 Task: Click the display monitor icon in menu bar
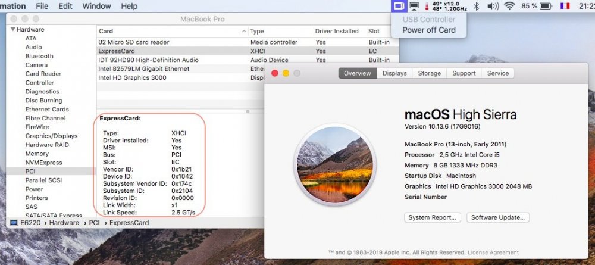click(415, 7)
